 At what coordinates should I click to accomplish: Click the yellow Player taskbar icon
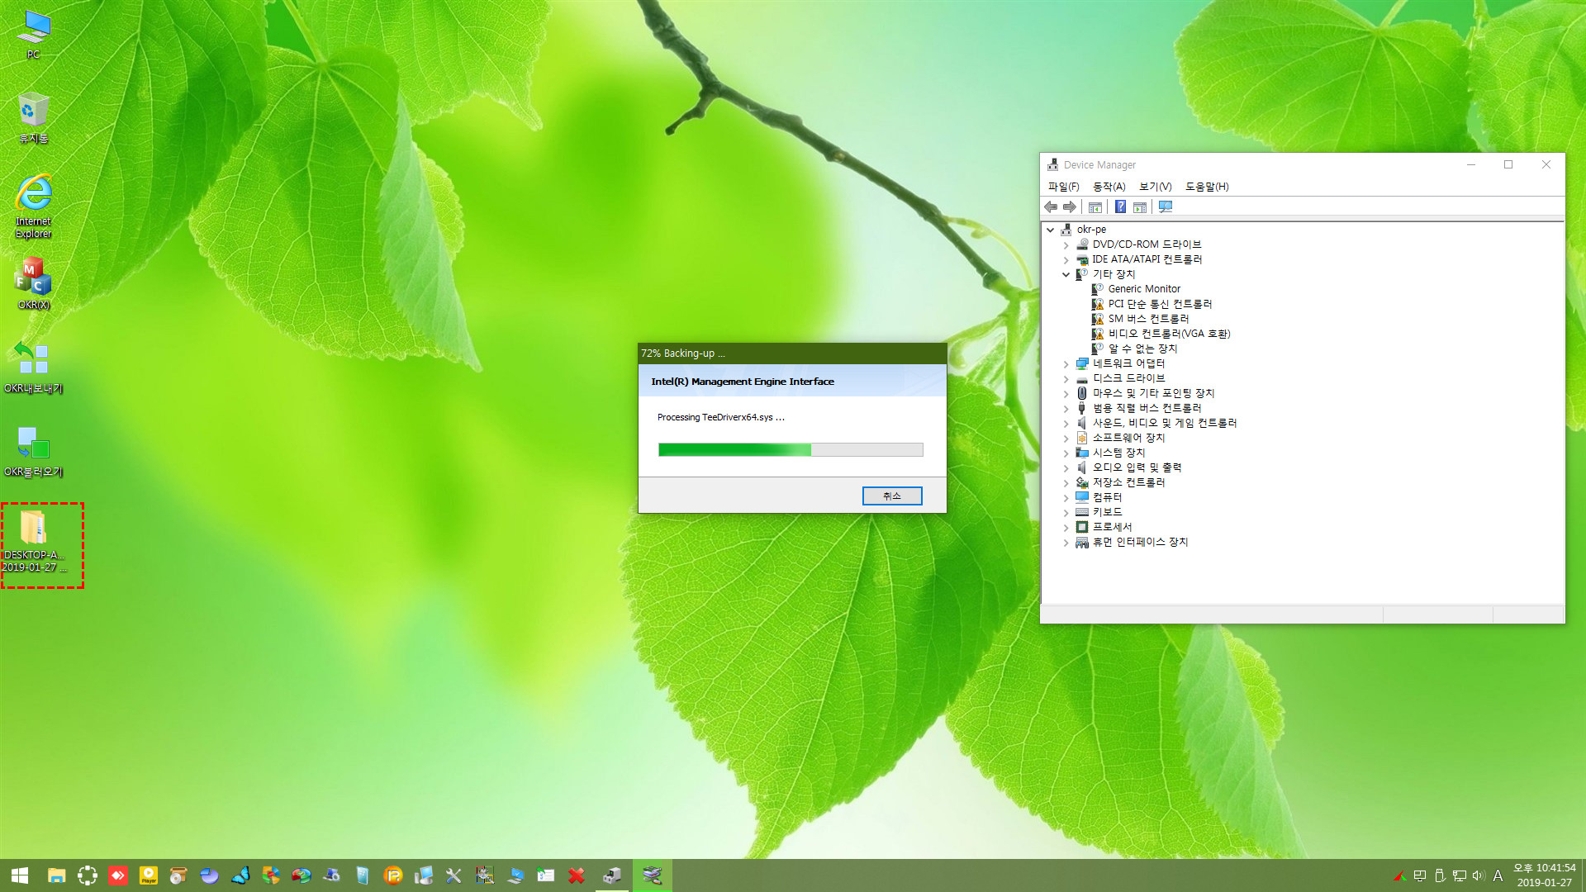[x=149, y=875]
